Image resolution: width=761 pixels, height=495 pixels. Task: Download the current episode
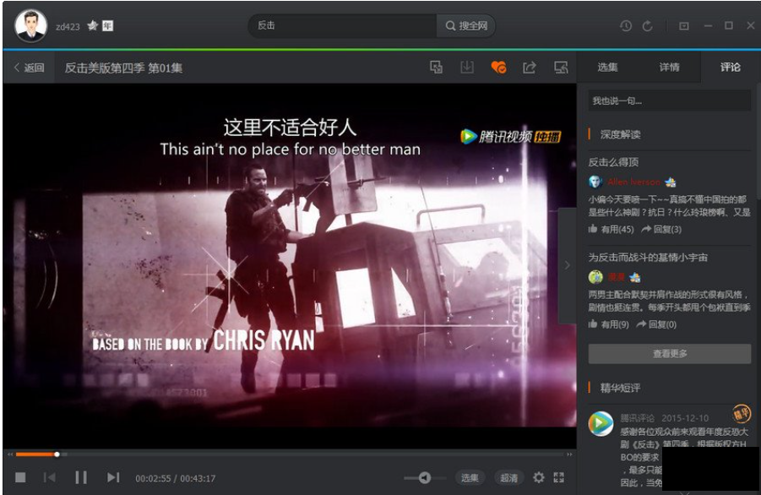point(467,68)
